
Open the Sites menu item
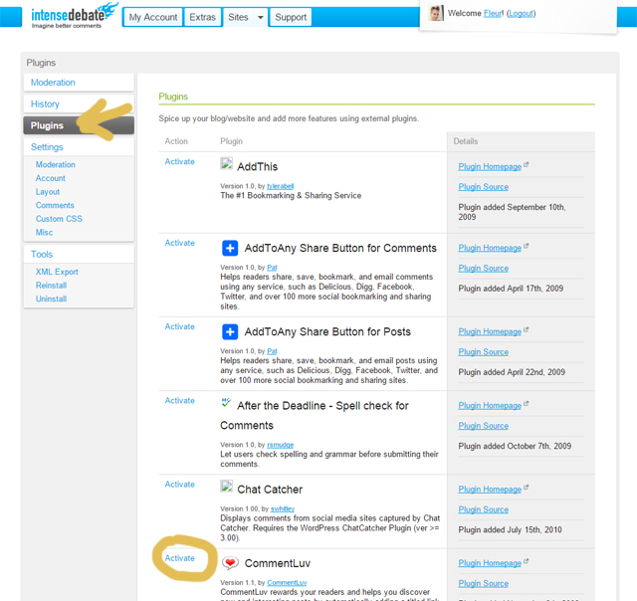(x=239, y=18)
